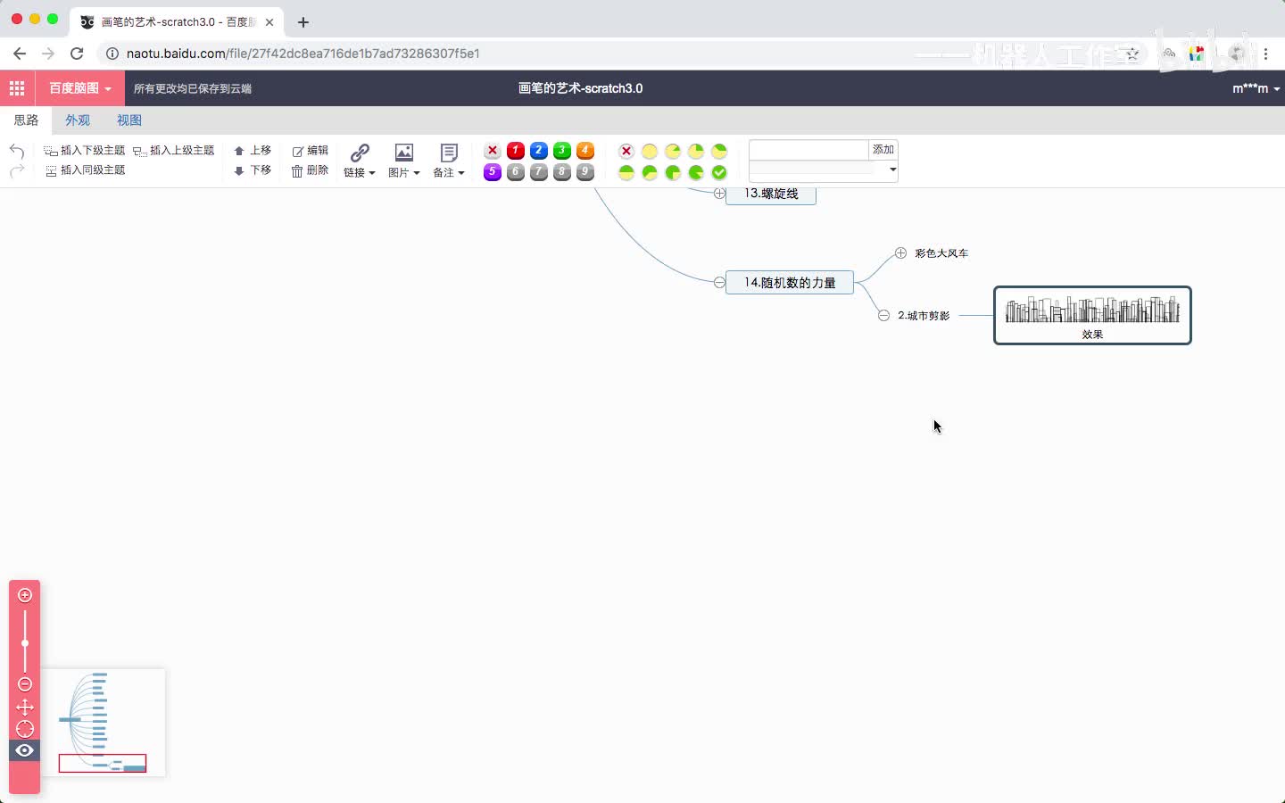This screenshot has width=1285, height=803.
Task: Set progress to five-eighths pie
Action: 650,172
